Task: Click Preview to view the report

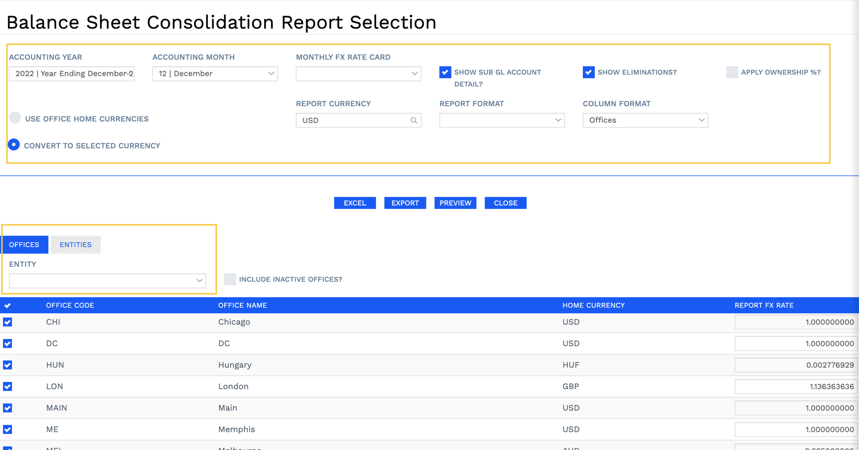Action: [455, 203]
